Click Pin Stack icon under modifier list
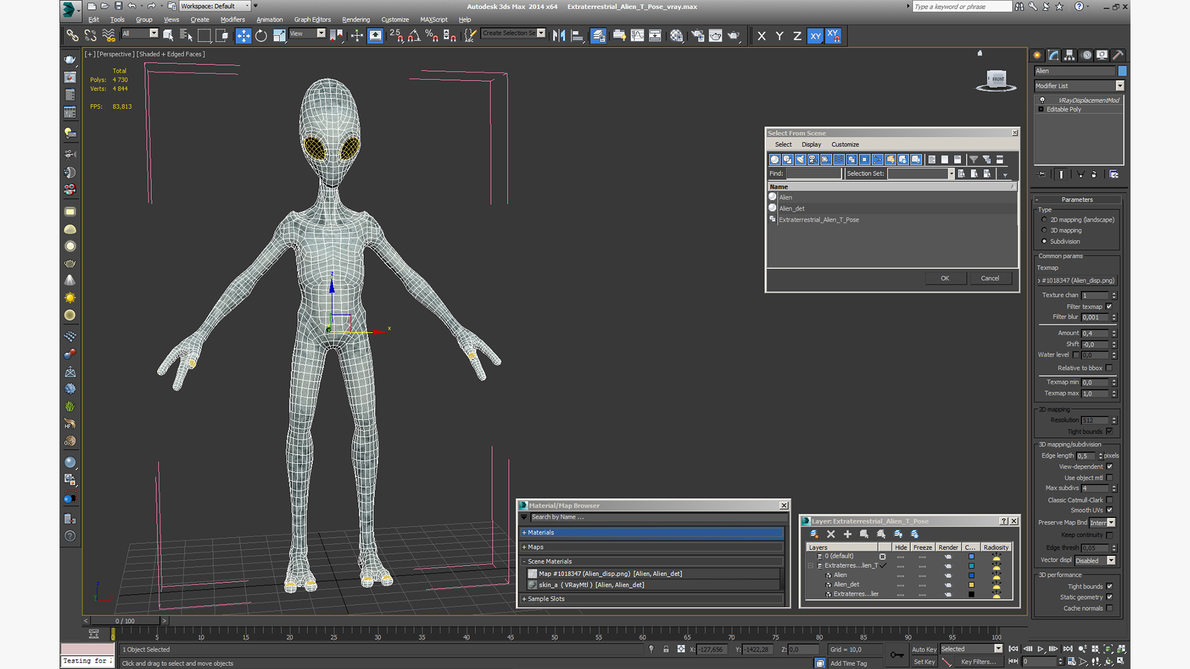Viewport: 1190px width, 669px height. 1041,175
